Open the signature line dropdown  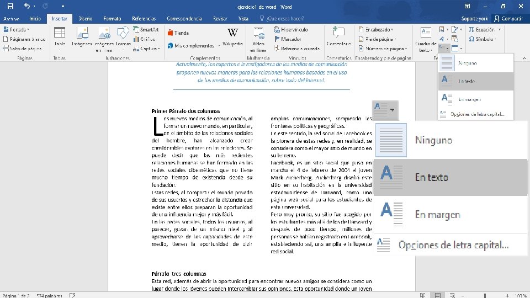point(457,29)
